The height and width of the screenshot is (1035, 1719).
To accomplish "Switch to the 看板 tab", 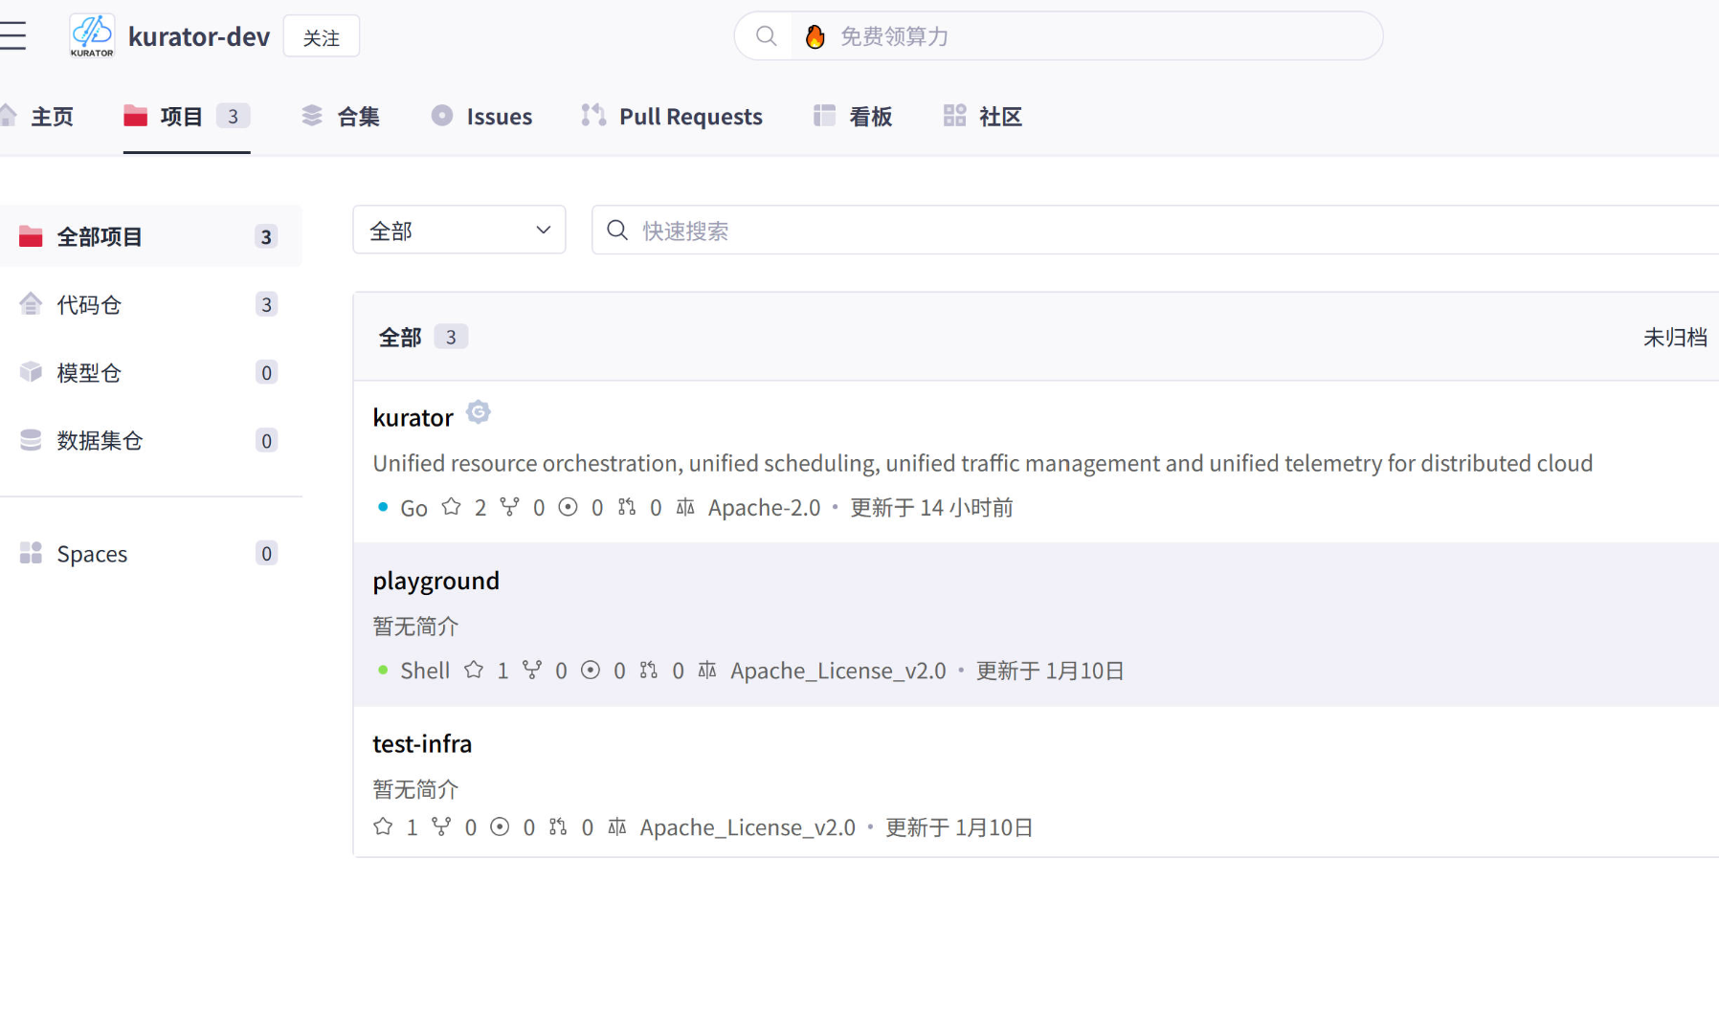I will (x=853, y=117).
